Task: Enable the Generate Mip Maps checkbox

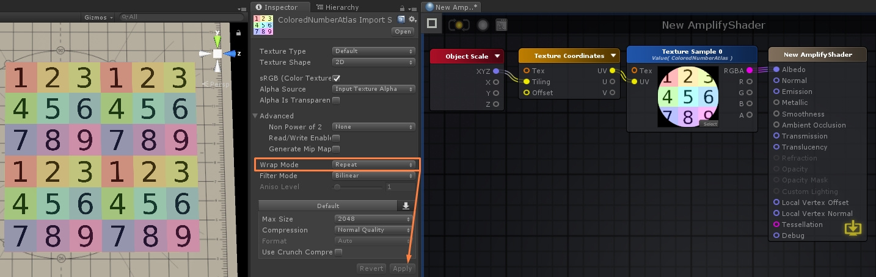Action: (336, 149)
